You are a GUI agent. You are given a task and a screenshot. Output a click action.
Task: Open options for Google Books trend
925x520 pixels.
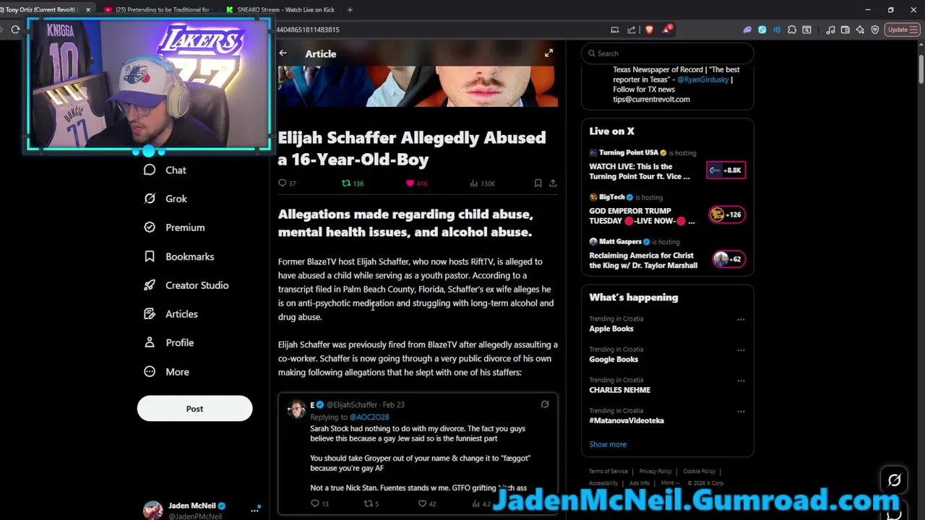741,350
